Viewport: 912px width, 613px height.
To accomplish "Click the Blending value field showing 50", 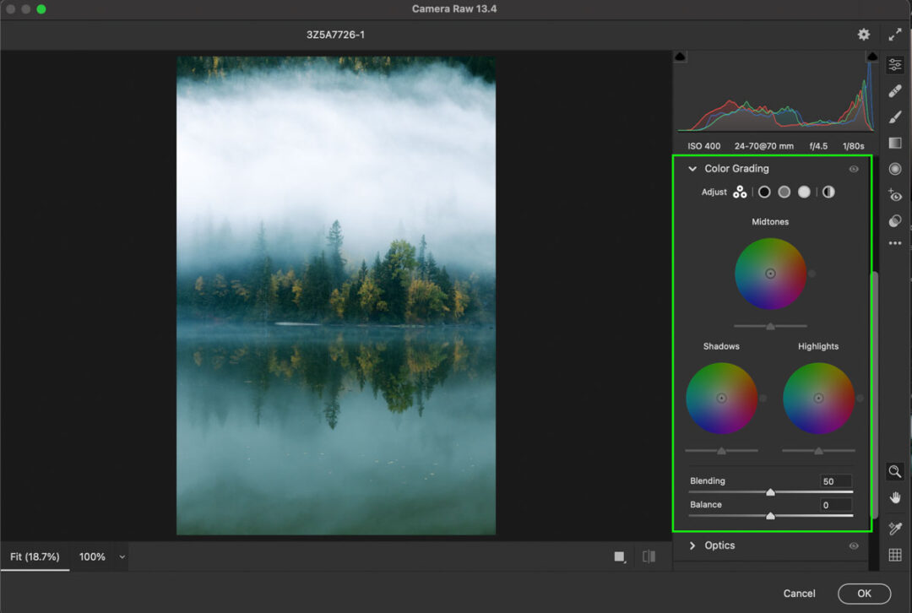I will (834, 480).
